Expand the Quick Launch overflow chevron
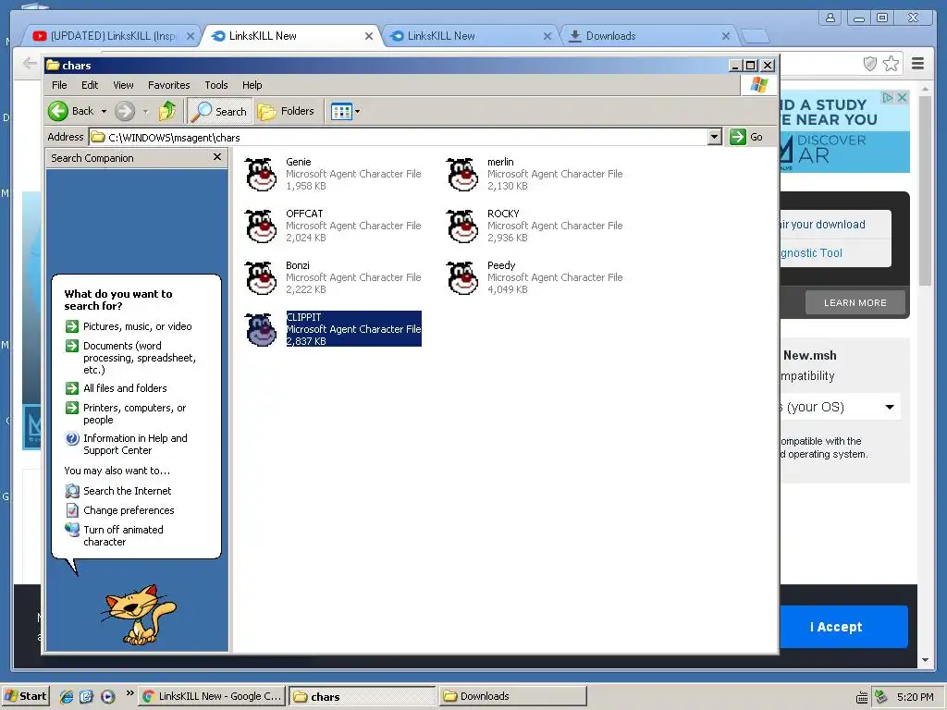The width and height of the screenshot is (947, 710). pyautogui.click(x=129, y=693)
